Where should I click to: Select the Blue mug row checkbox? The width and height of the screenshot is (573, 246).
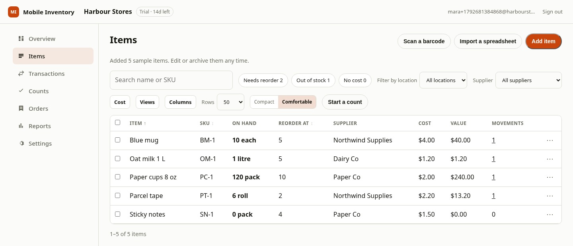117,140
